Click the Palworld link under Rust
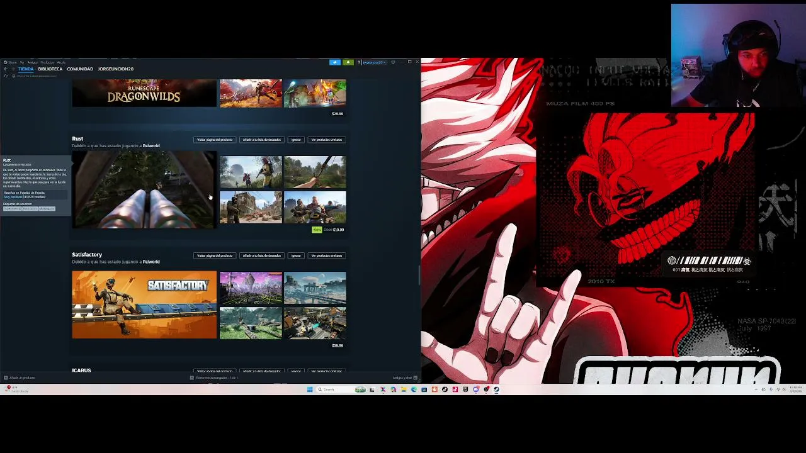This screenshot has height=453, width=806. click(x=151, y=146)
